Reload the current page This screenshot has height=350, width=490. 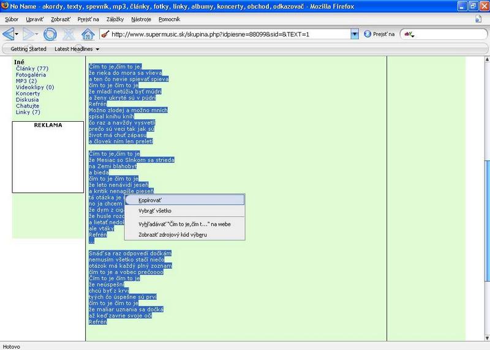tap(50, 34)
